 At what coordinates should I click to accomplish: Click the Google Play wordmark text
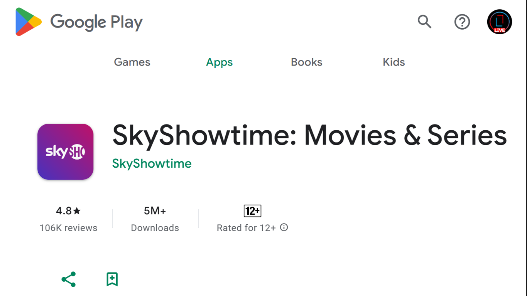pos(96,22)
